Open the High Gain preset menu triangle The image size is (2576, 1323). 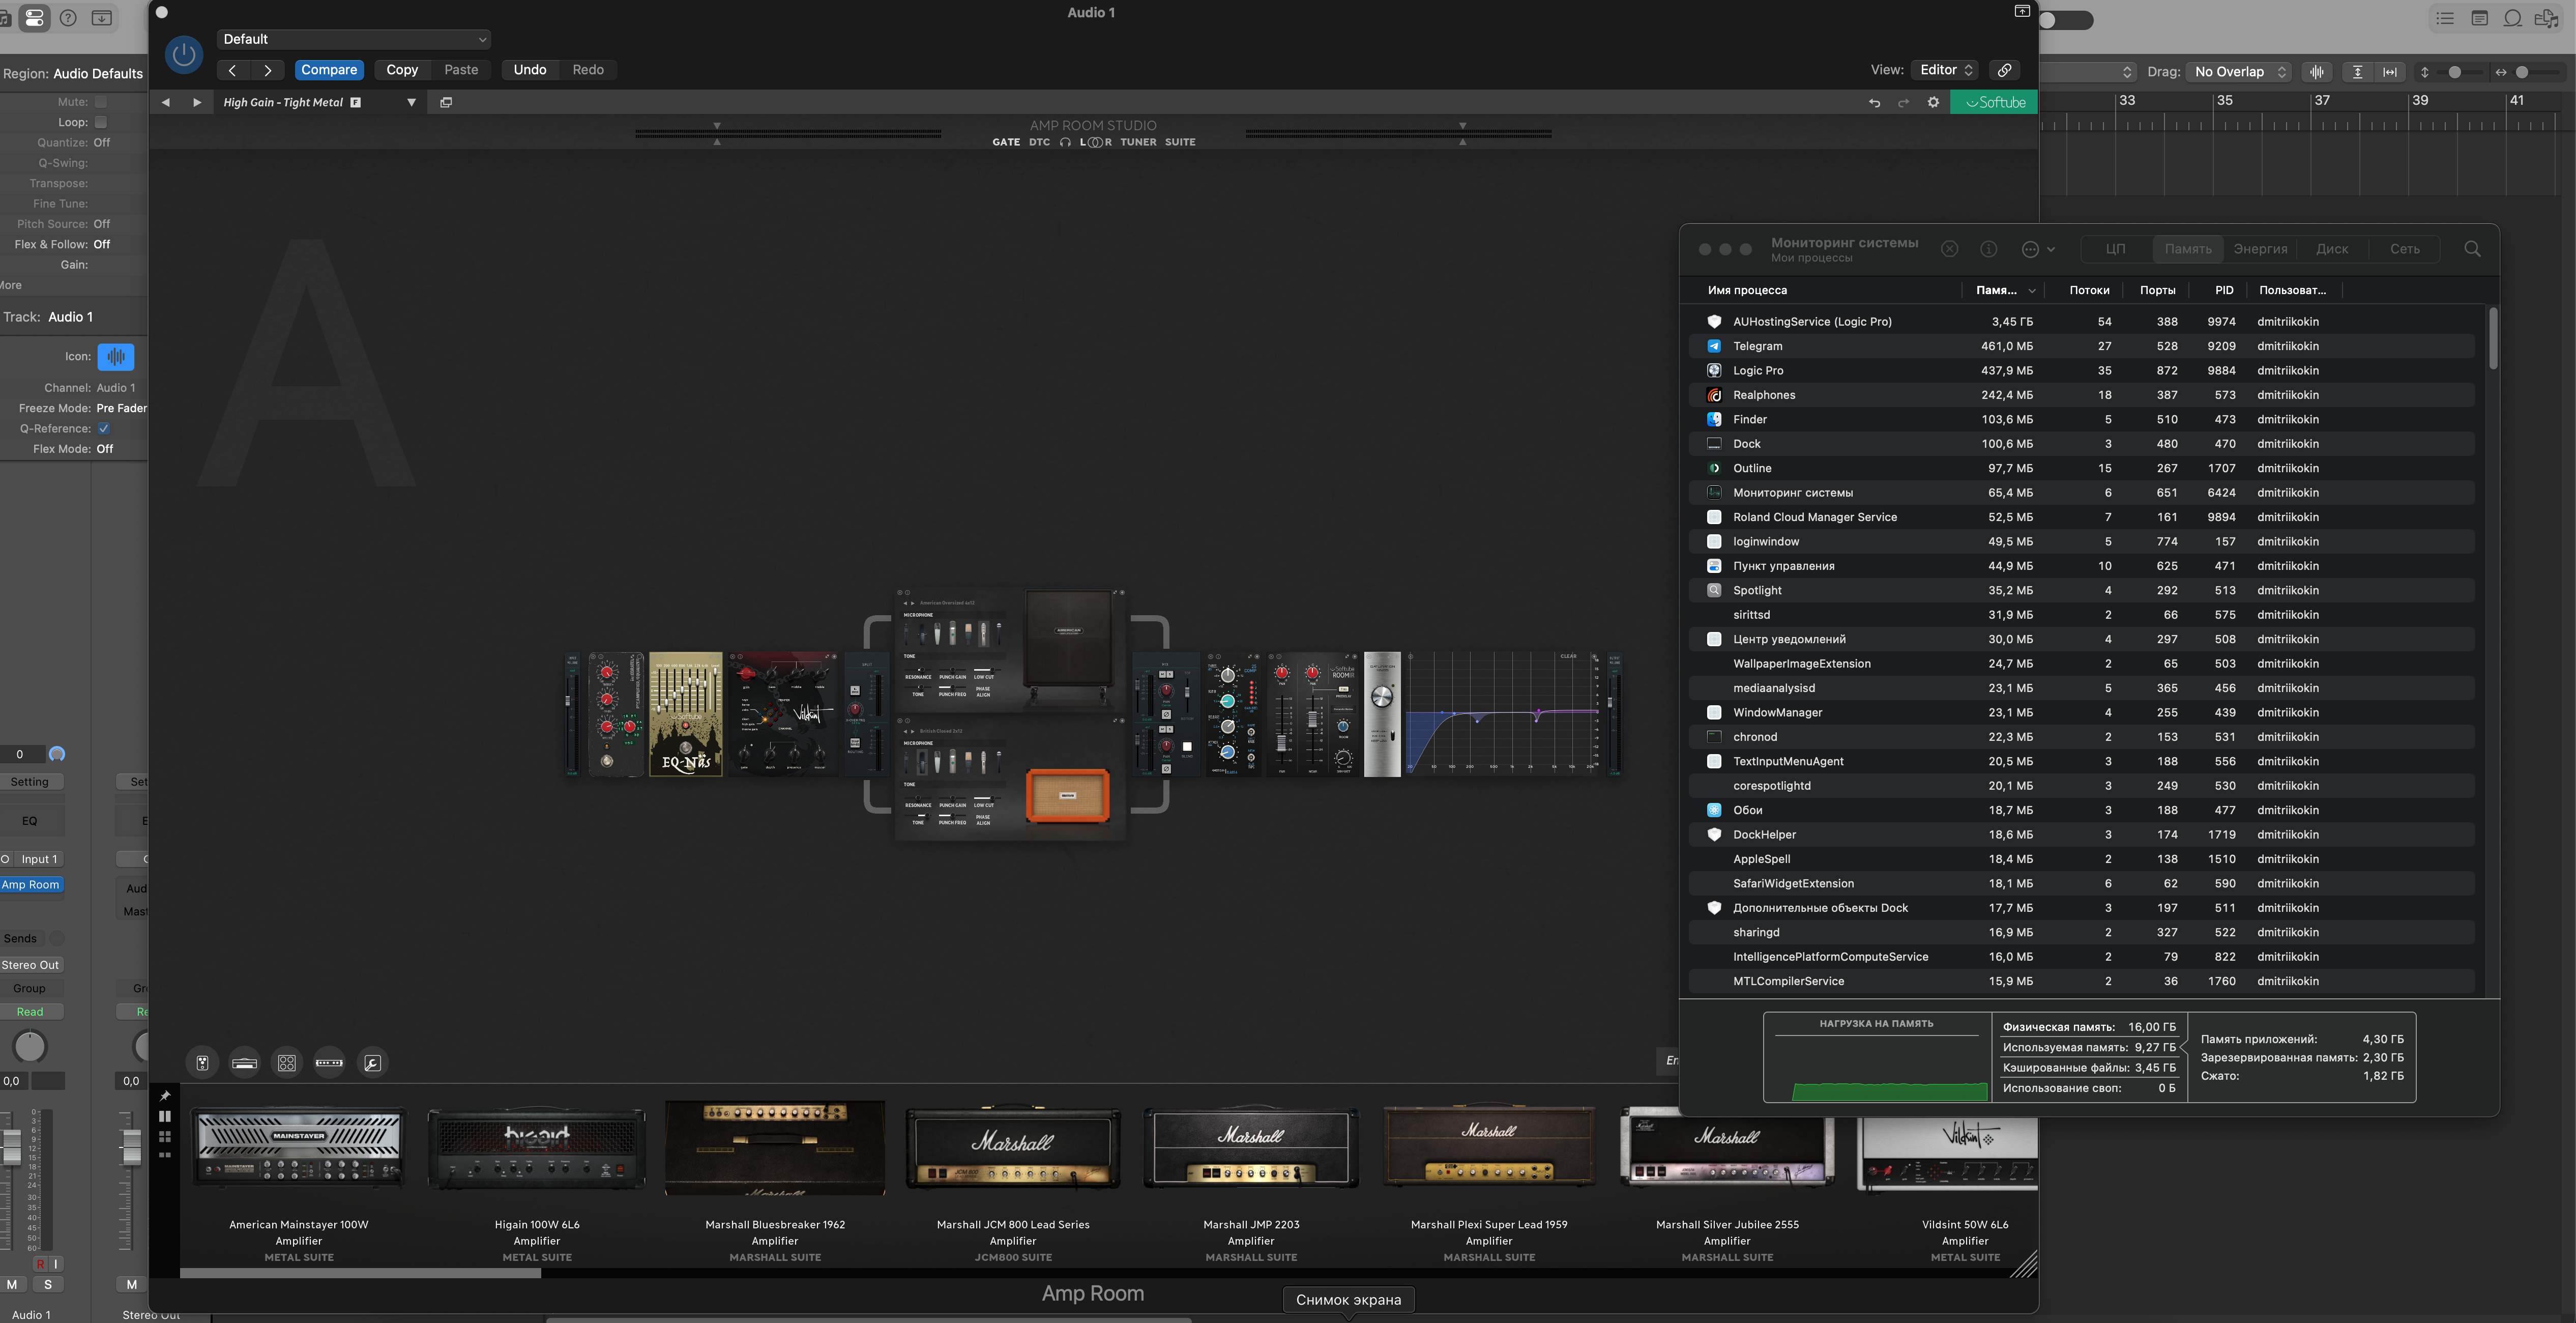pos(411,102)
